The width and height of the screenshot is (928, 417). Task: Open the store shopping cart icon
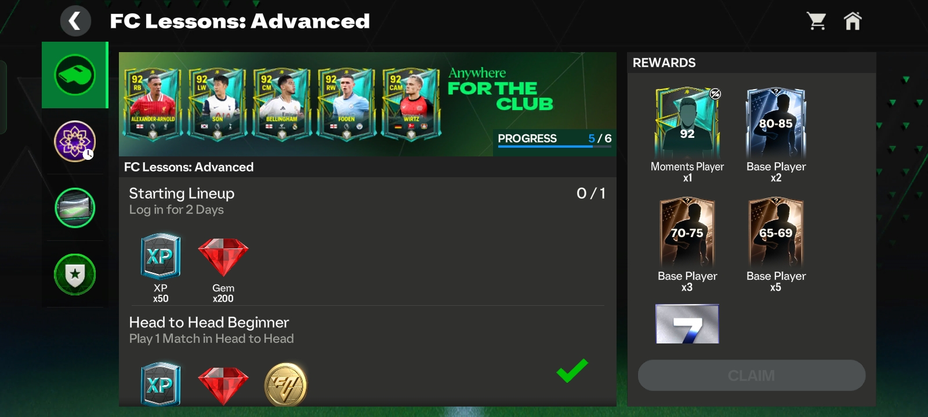(817, 21)
